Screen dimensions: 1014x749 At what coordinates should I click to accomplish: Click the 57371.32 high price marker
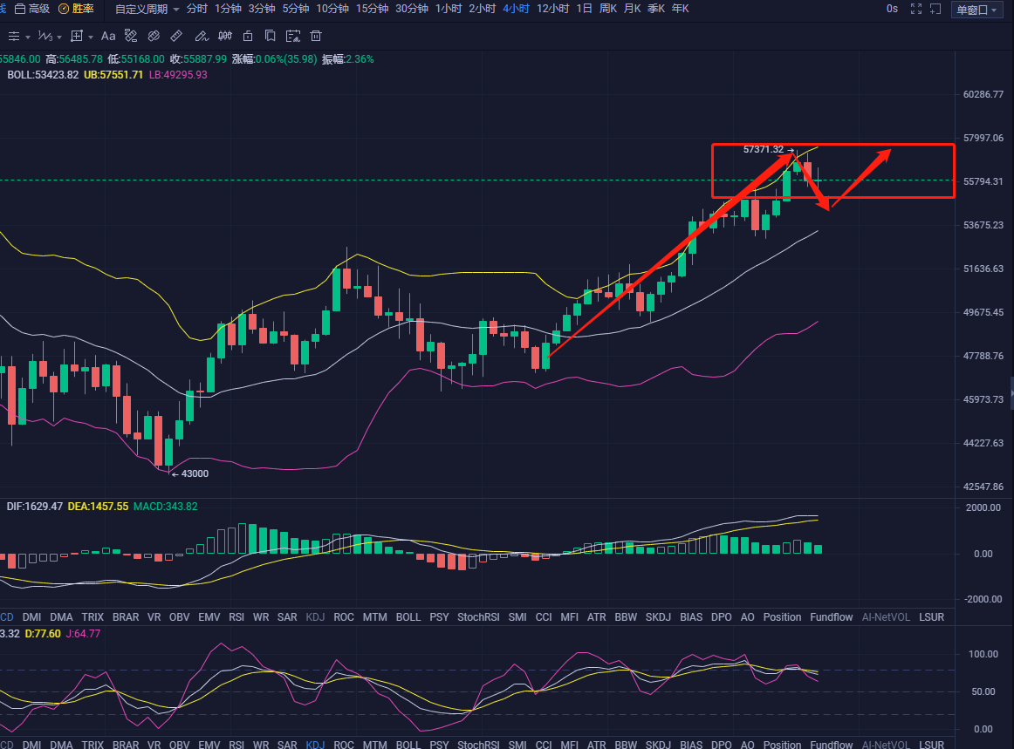[763, 149]
